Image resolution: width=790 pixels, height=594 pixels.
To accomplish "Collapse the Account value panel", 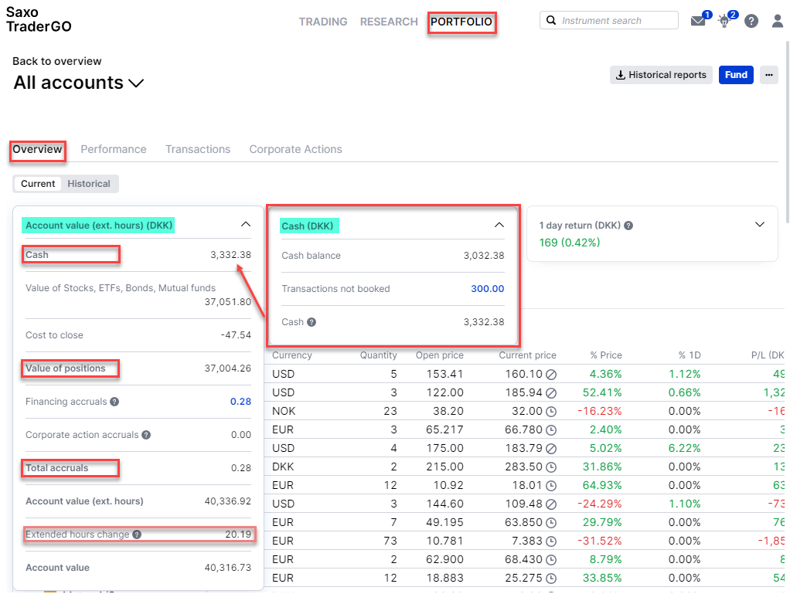I will [x=245, y=225].
